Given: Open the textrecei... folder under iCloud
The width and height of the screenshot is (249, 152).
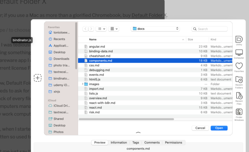Looking at the screenshot, I should [x=59, y=112].
